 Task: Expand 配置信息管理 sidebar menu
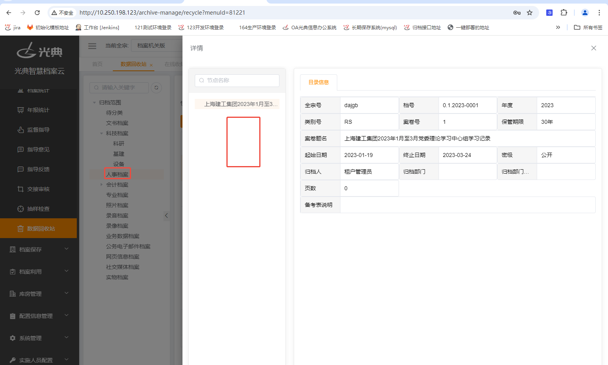[38, 316]
